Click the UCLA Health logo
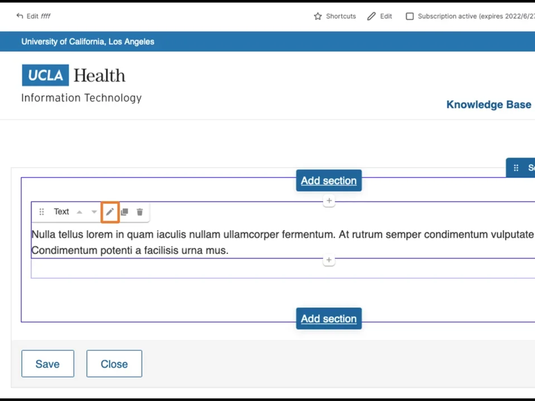The height and width of the screenshot is (401, 535). (74, 76)
